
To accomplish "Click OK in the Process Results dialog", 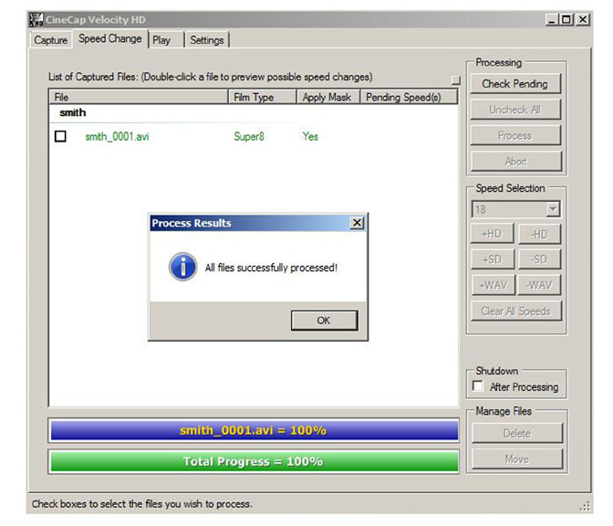I will coord(324,321).
